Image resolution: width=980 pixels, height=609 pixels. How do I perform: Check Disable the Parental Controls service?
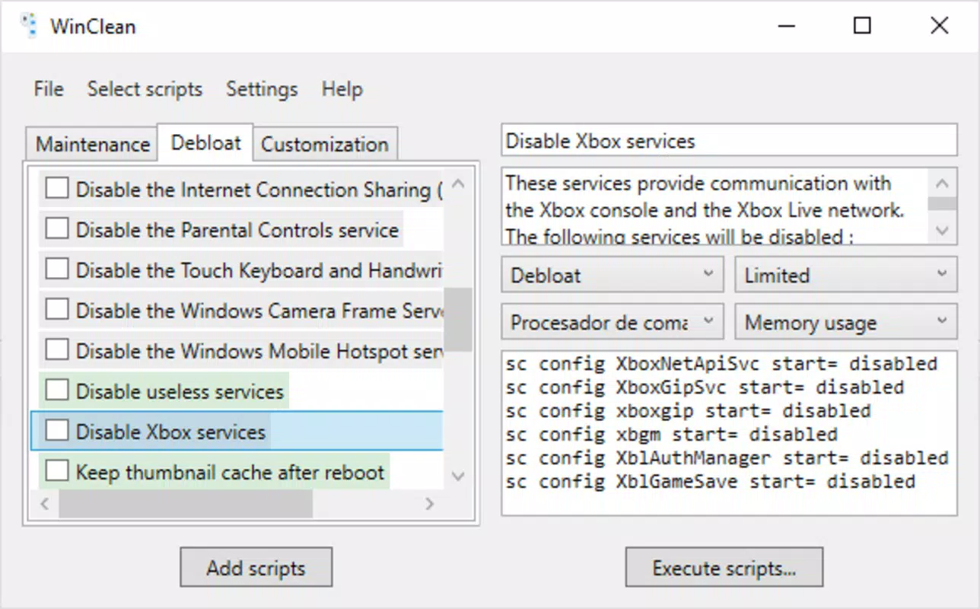[57, 229]
